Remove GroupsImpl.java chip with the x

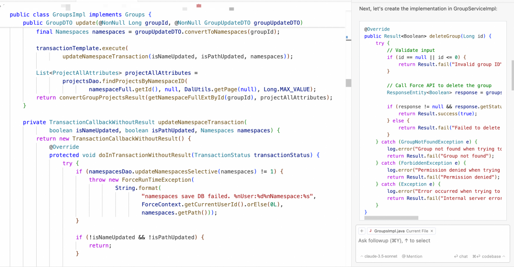pos(432,231)
